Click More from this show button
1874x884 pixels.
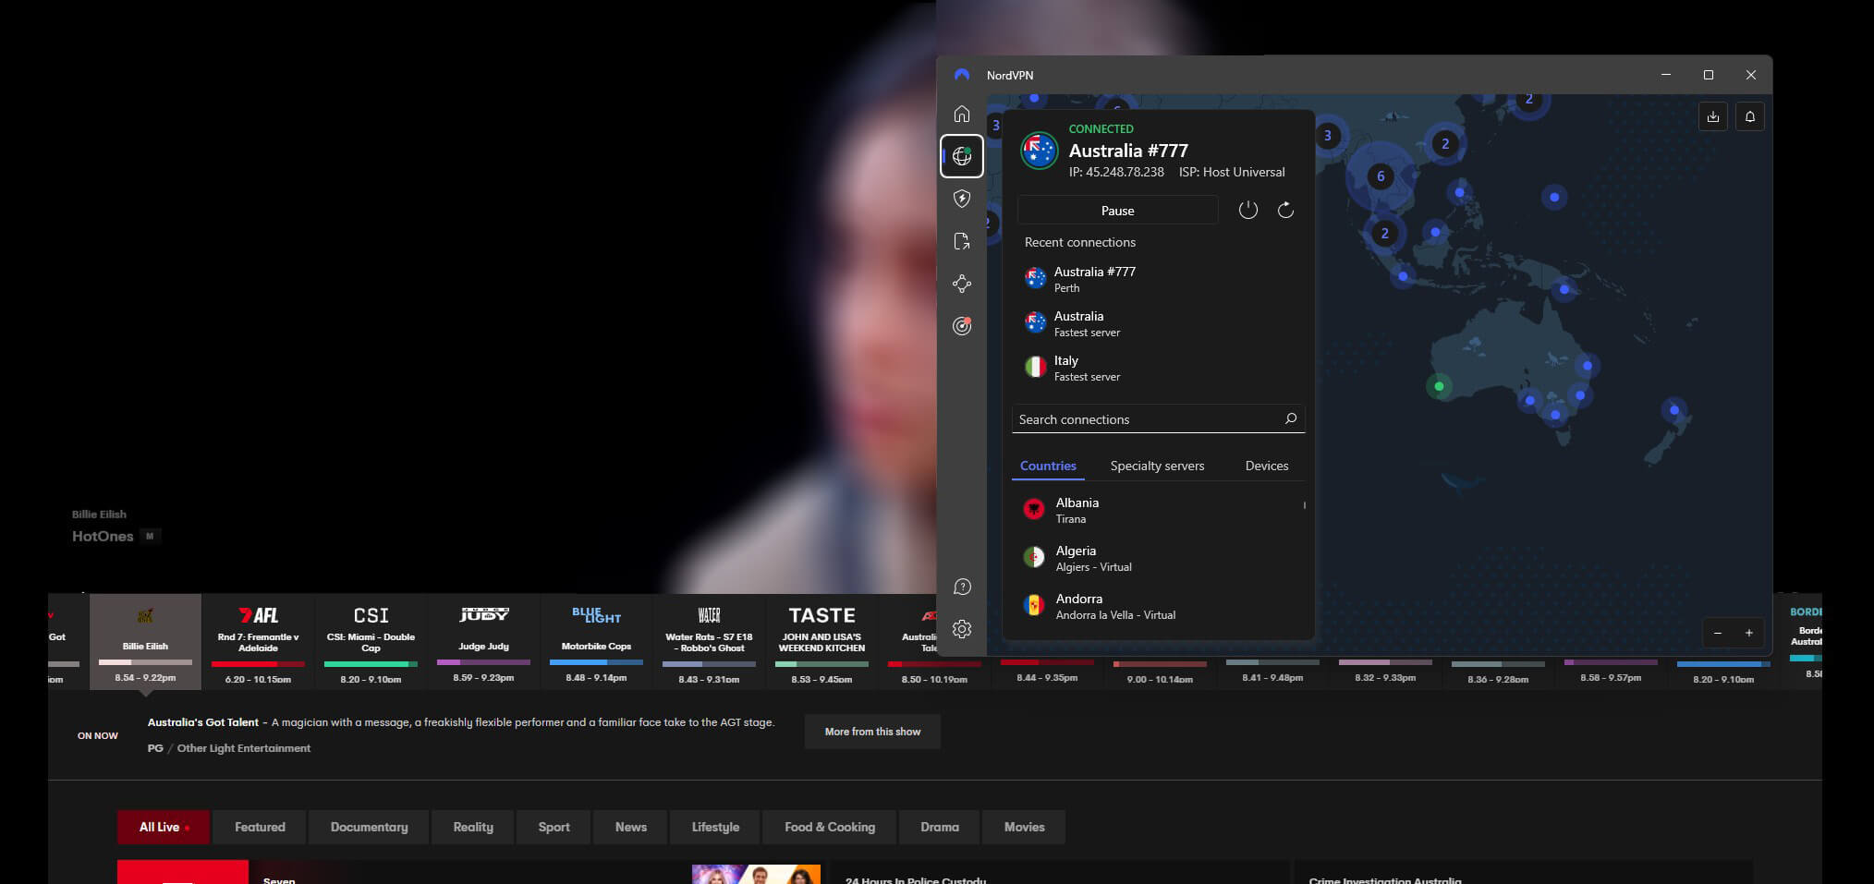point(872,732)
